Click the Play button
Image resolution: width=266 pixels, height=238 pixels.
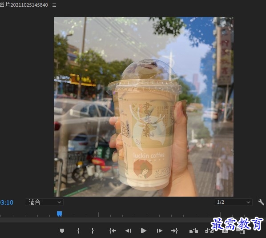[144, 231]
